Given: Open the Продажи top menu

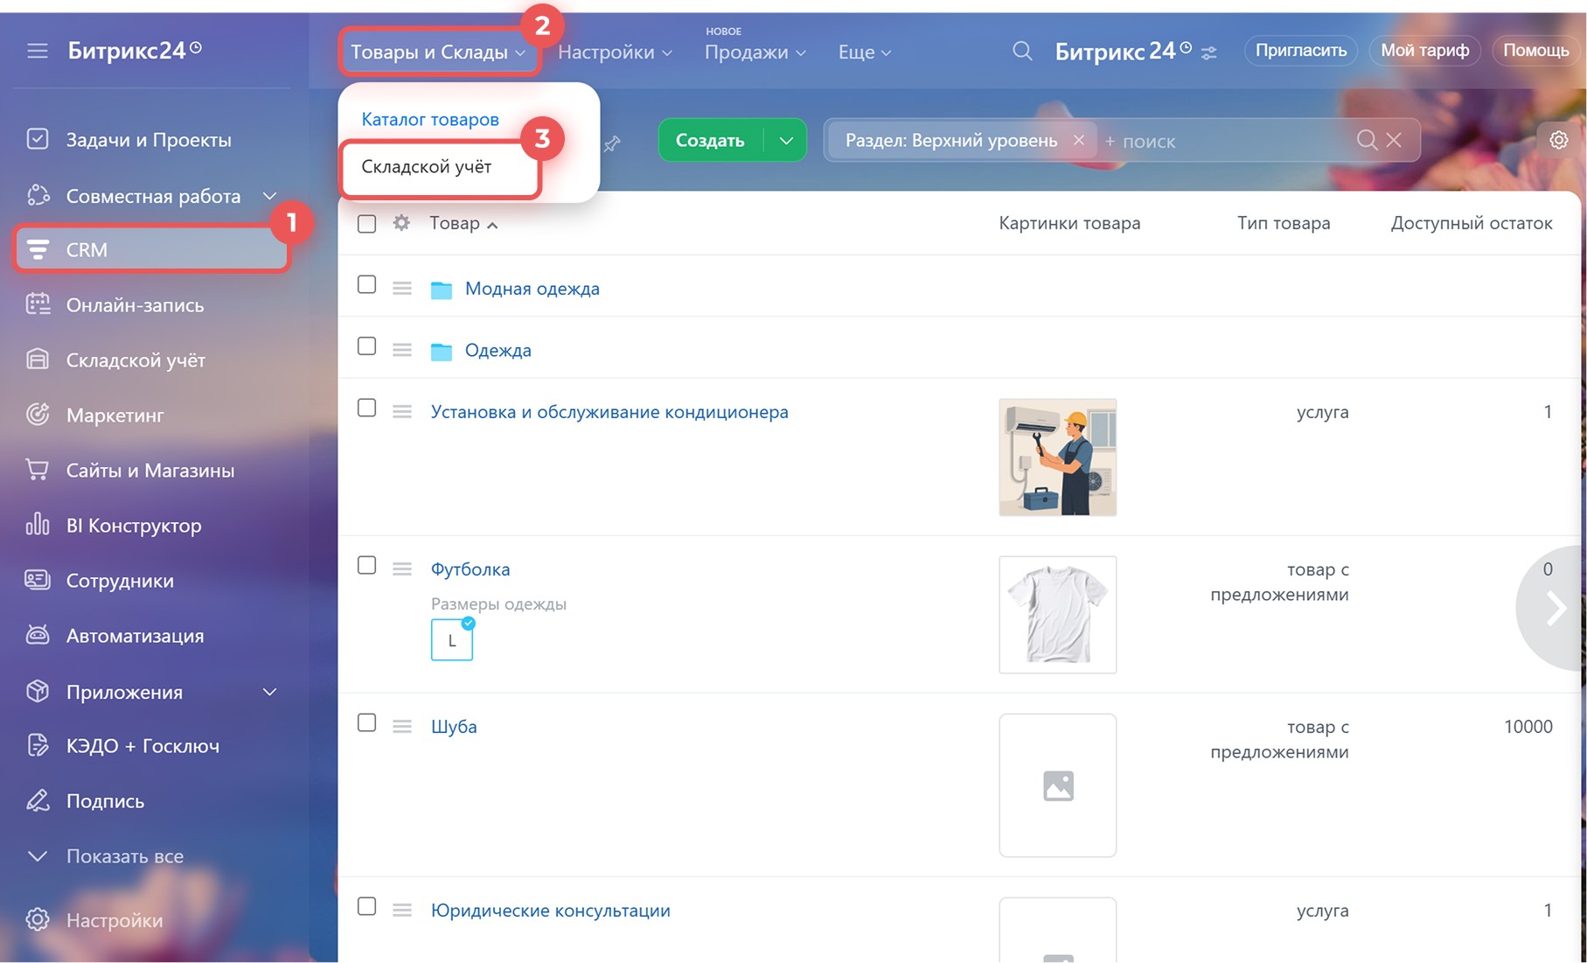Looking at the screenshot, I should (x=754, y=52).
